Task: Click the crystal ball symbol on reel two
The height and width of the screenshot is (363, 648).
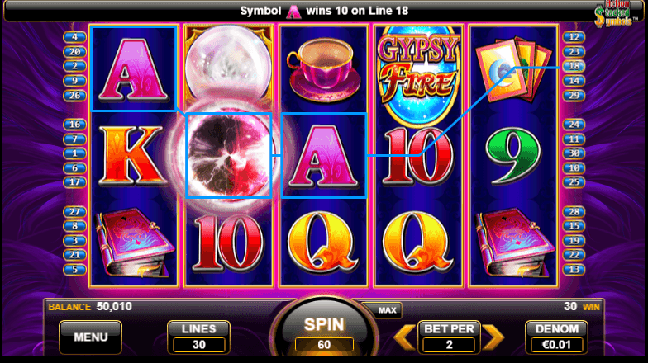Action: click(x=228, y=65)
